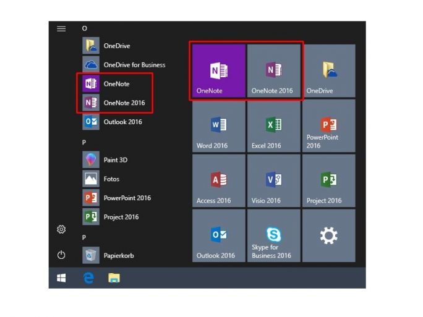423x317 pixels.
Task: Click the first P group header above Paint 3D
Action: click(x=84, y=142)
